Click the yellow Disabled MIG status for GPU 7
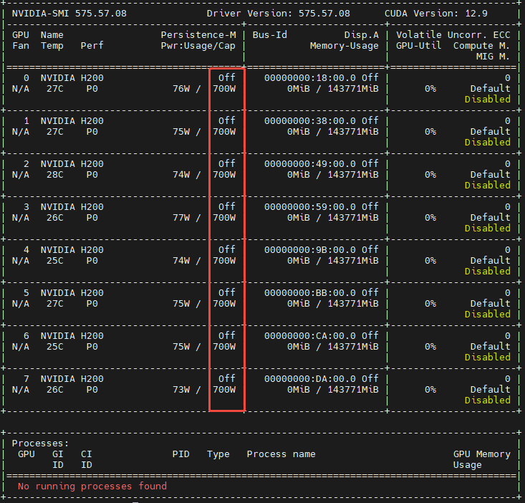 tap(487, 401)
